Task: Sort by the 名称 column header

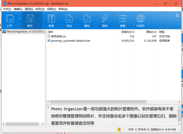Action: [x=50, y=32]
